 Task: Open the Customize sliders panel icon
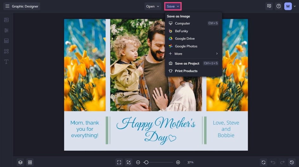point(6,30)
